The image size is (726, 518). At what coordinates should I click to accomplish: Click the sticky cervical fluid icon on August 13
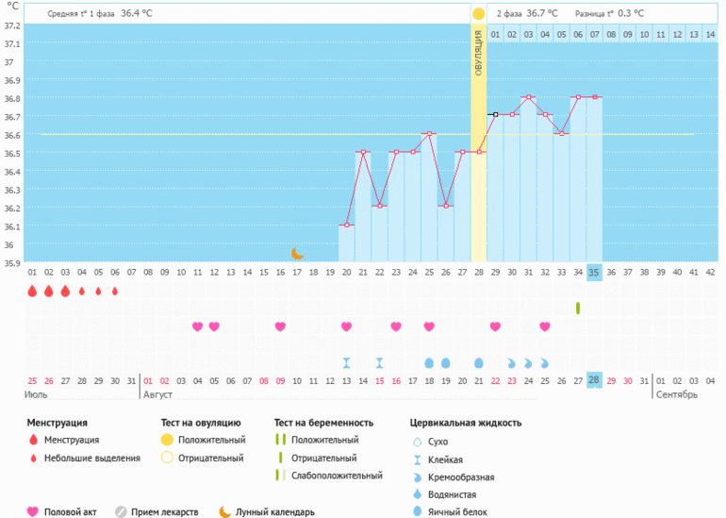point(346,362)
